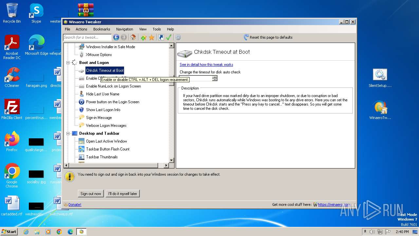Click the icon for Taskbar Thumbnails
Screen dimensions: 419x236
[x=82, y=157]
